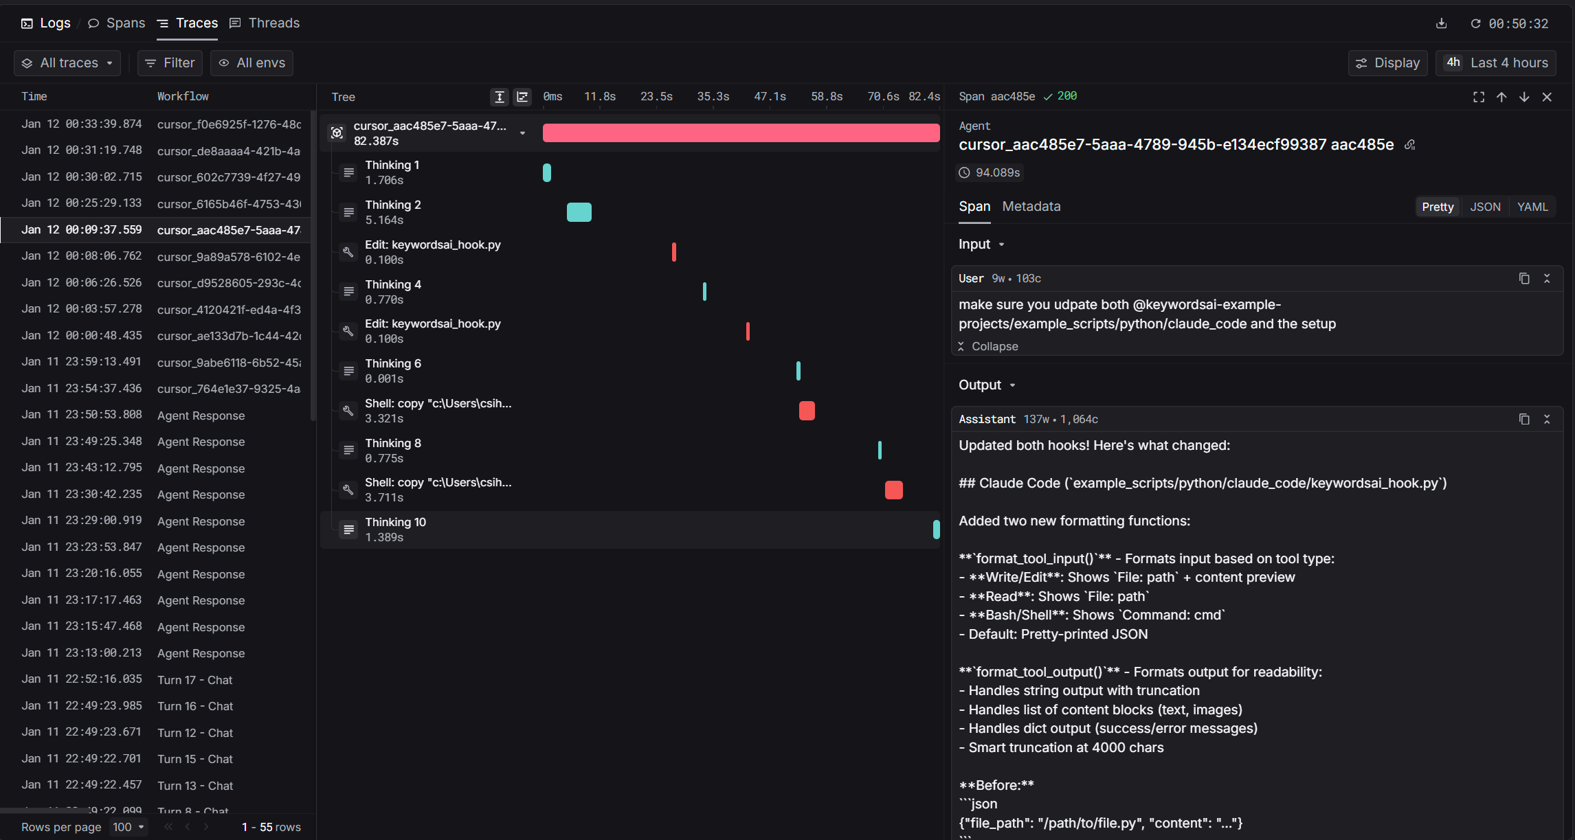Click the pink root span duration bar
Image resolution: width=1575 pixels, height=840 pixels.
coord(741,133)
